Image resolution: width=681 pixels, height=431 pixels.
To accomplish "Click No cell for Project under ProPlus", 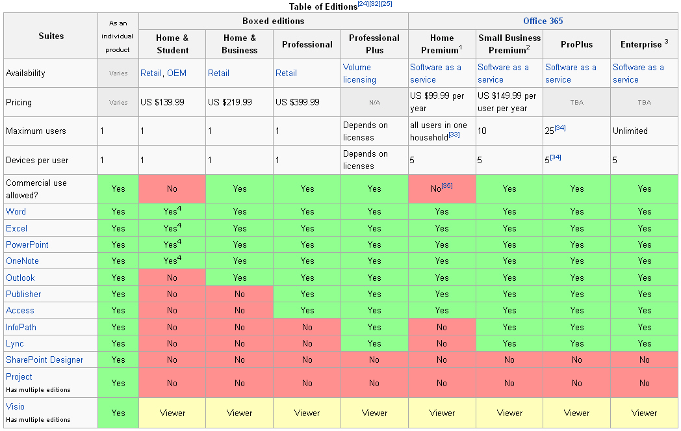I will pos(577,383).
